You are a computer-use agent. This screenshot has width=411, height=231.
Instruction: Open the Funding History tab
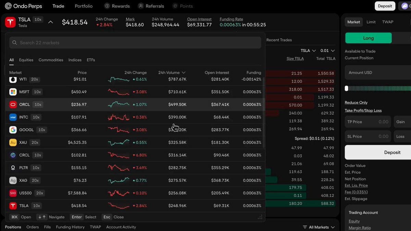70,227
